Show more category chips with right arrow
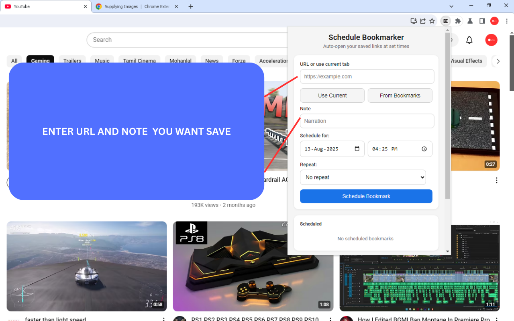514x321 pixels. coord(498,61)
